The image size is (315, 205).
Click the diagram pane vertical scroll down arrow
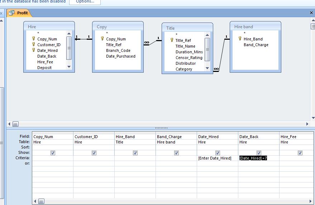[x=313, y=118]
